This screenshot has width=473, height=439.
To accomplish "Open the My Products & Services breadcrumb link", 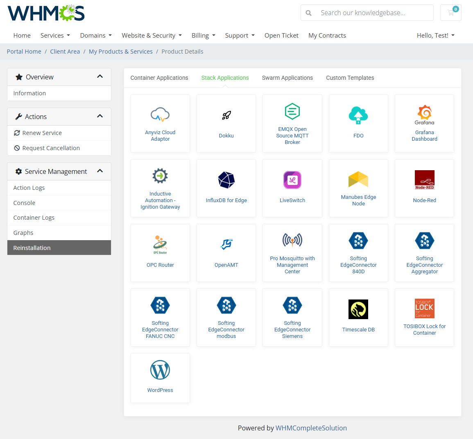I will click(x=120, y=51).
